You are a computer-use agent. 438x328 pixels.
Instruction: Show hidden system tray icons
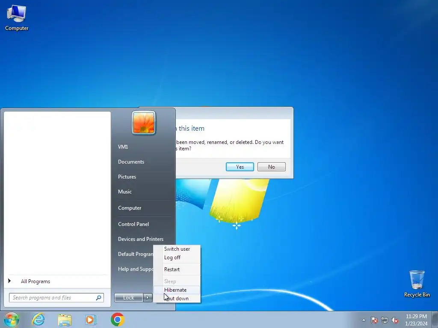point(364,320)
